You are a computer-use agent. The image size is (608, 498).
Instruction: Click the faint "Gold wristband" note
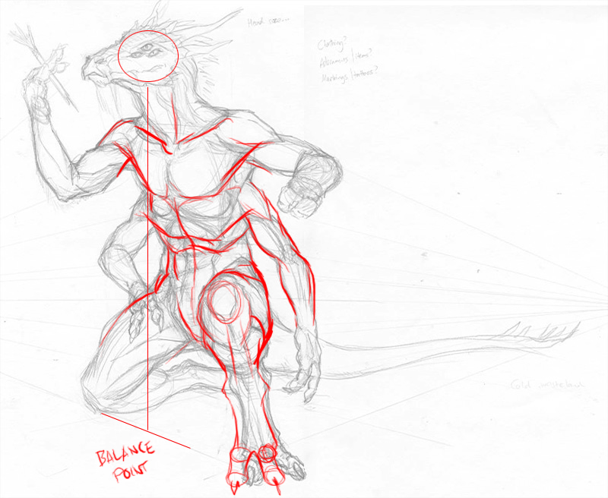(546, 385)
